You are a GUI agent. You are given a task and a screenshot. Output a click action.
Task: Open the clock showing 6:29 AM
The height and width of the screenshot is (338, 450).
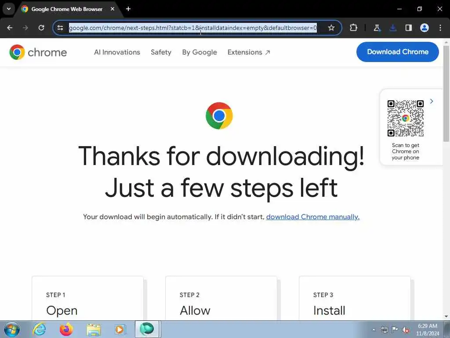point(428,330)
